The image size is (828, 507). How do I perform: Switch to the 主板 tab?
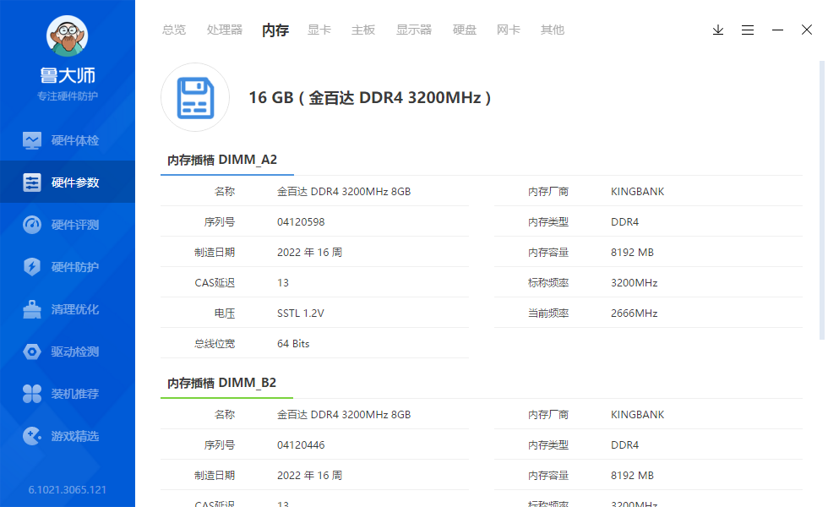pos(363,30)
